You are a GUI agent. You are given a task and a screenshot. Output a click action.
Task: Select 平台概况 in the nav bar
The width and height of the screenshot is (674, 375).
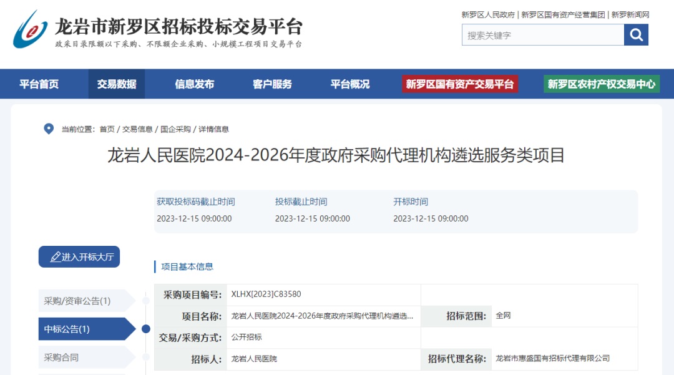tap(349, 84)
